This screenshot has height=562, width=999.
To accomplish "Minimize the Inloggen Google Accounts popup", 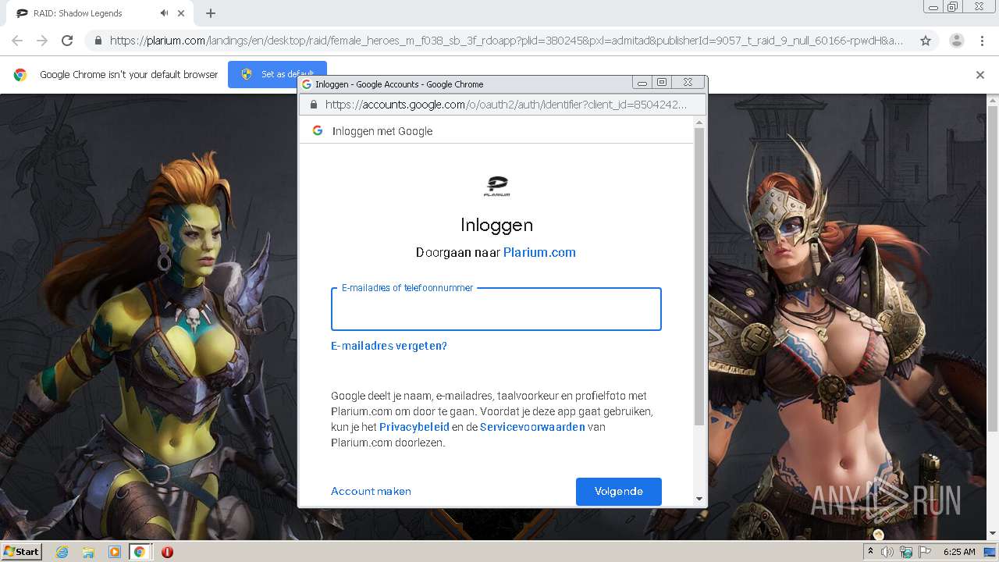I will (642, 83).
